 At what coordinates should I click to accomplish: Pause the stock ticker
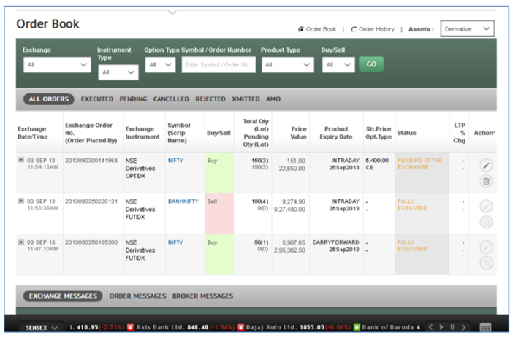click(x=452, y=327)
